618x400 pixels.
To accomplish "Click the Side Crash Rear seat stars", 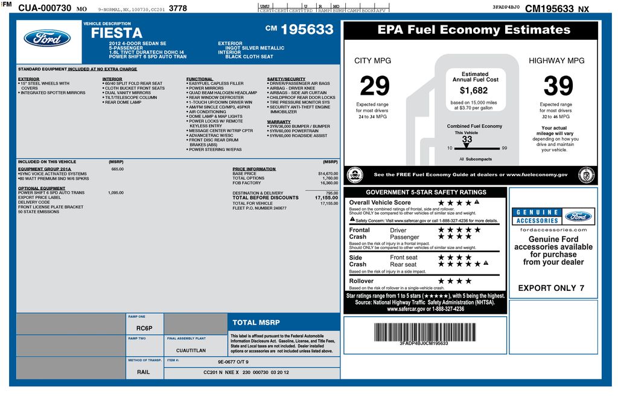I will (462, 264).
